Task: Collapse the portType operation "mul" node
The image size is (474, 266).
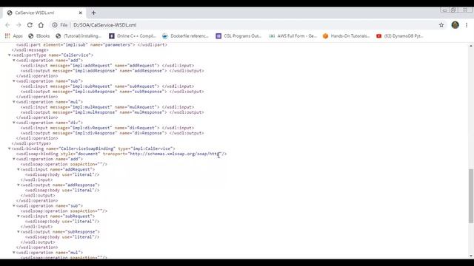Action: coord(14,102)
